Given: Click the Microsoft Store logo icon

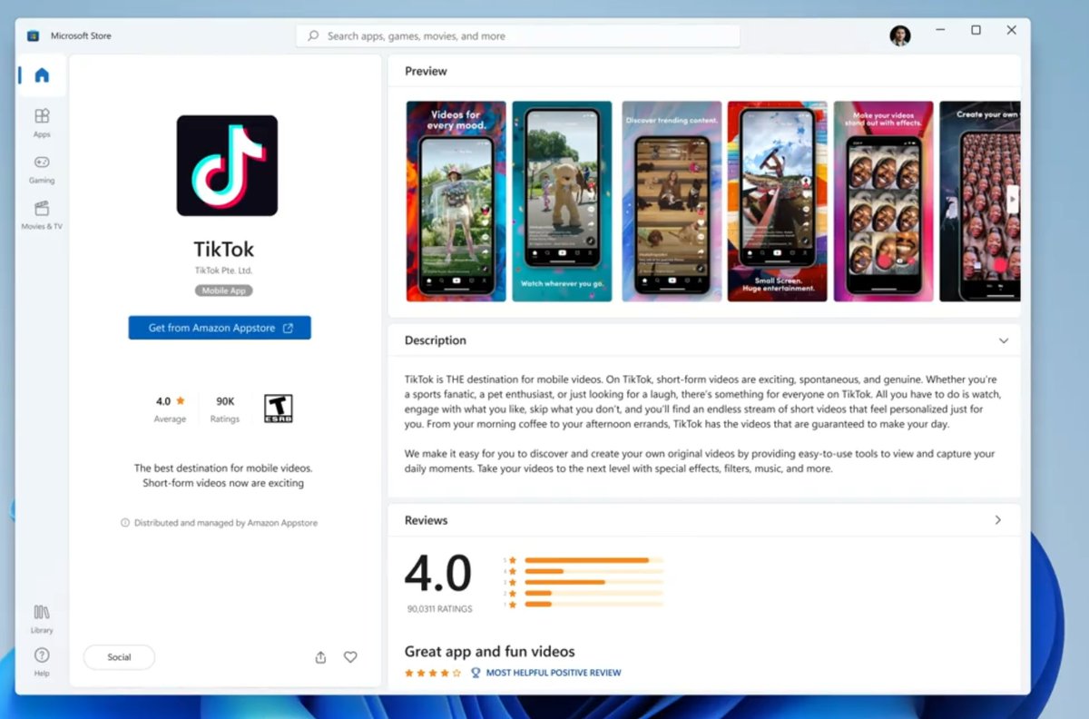Looking at the screenshot, I should [34, 36].
